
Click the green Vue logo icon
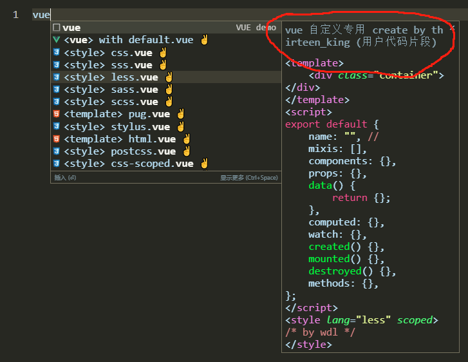tap(57, 40)
